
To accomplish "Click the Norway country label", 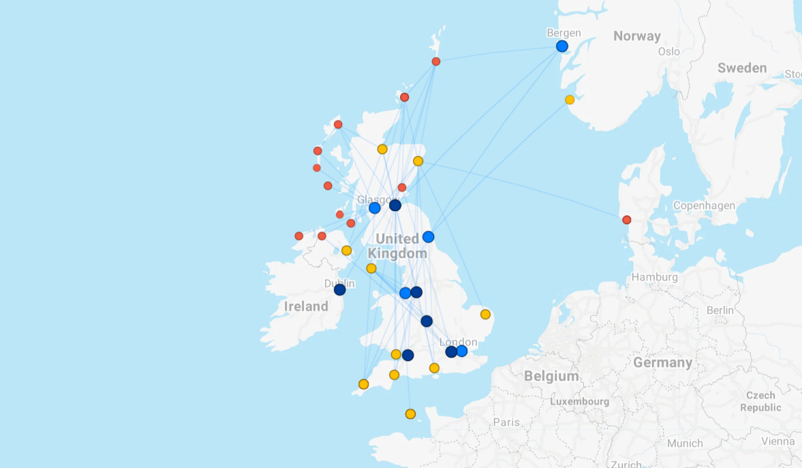I will pos(636,36).
